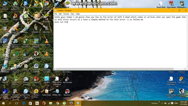Select the uTorrent desktop icon
The image size is (188, 106).
26,17
